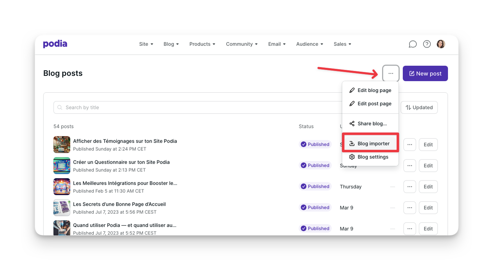The image size is (493, 270).
Task: Open the Updated sort dropdown
Action: click(x=419, y=107)
